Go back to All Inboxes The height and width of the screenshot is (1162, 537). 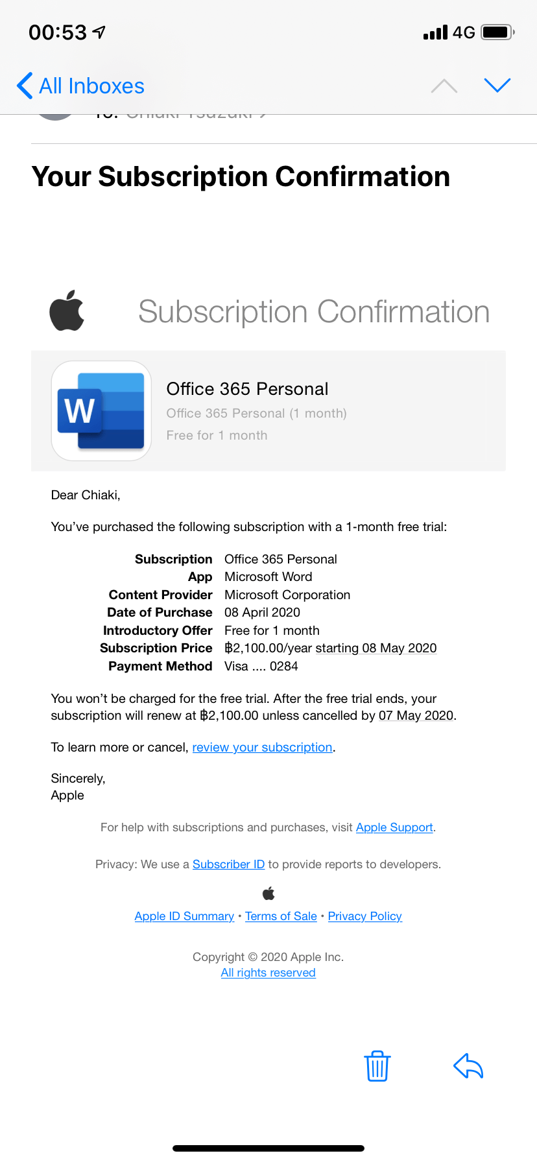(80, 86)
